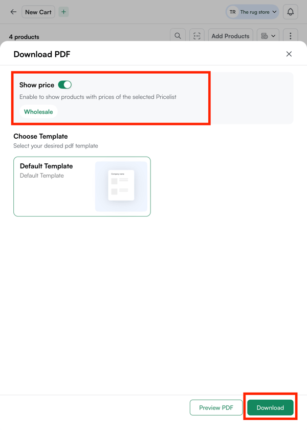Click the green Download button
The width and height of the screenshot is (307, 430).
pyautogui.click(x=270, y=407)
